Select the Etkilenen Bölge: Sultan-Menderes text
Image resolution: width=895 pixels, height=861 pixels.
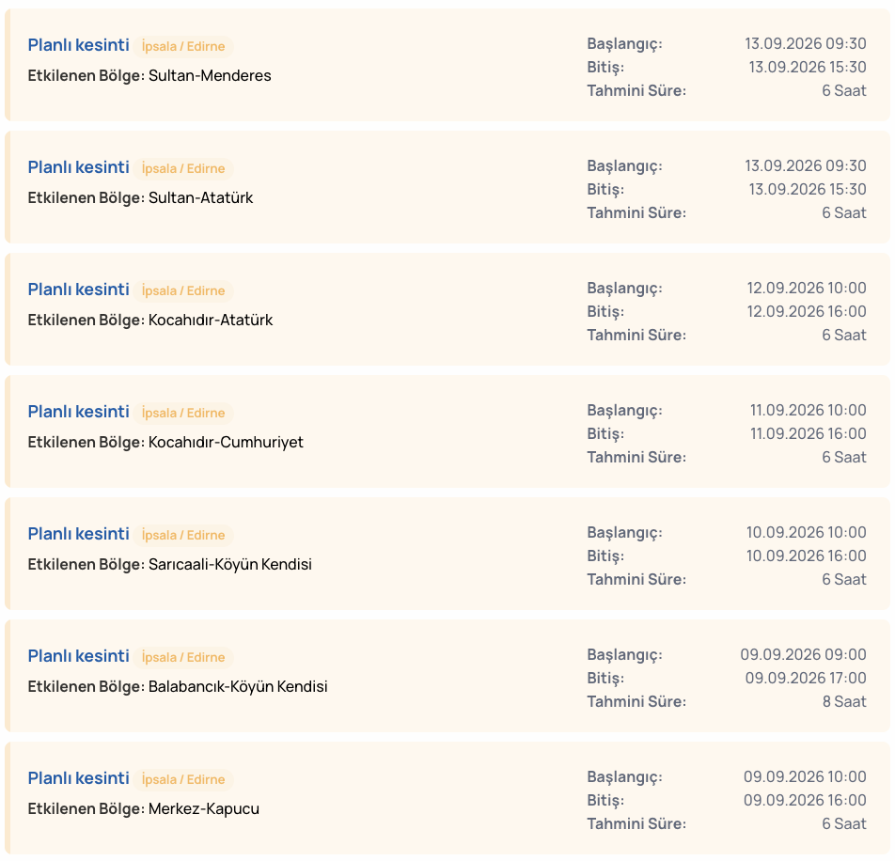pos(149,75)
